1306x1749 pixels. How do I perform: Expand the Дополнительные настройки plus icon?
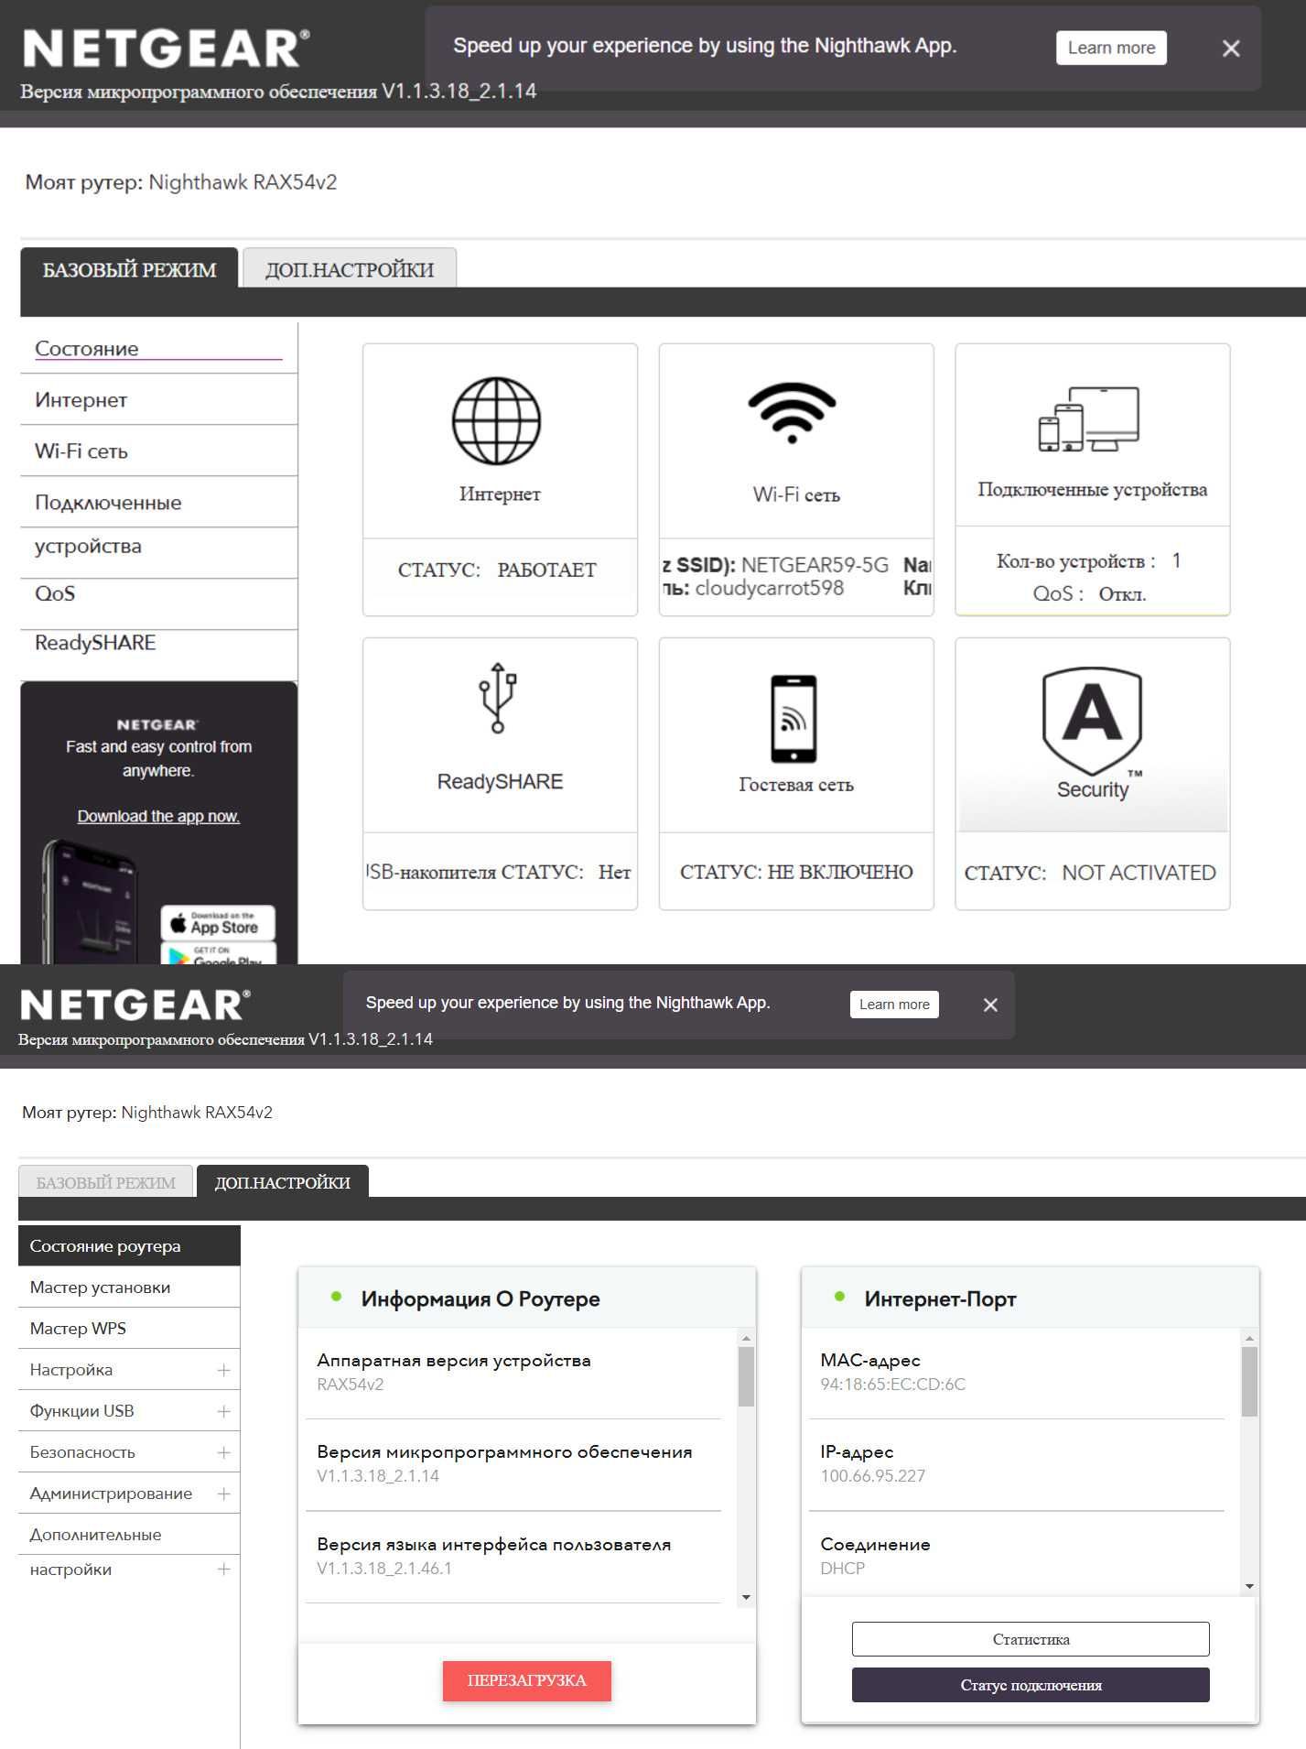tap(223, 1570)
